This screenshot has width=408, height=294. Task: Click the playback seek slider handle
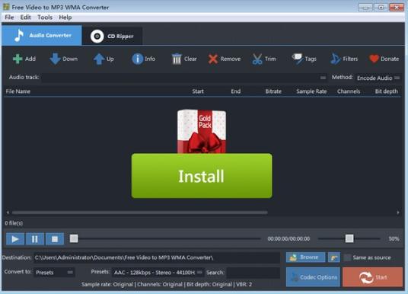tap(74, 238)
